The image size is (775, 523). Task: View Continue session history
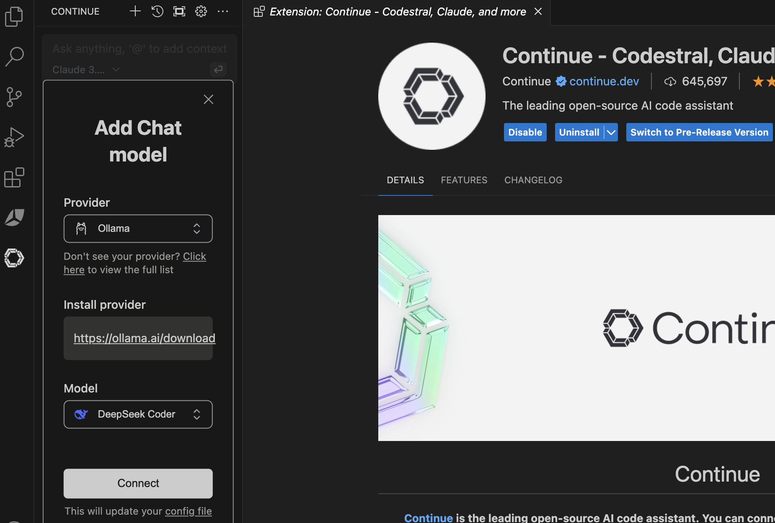157,11
